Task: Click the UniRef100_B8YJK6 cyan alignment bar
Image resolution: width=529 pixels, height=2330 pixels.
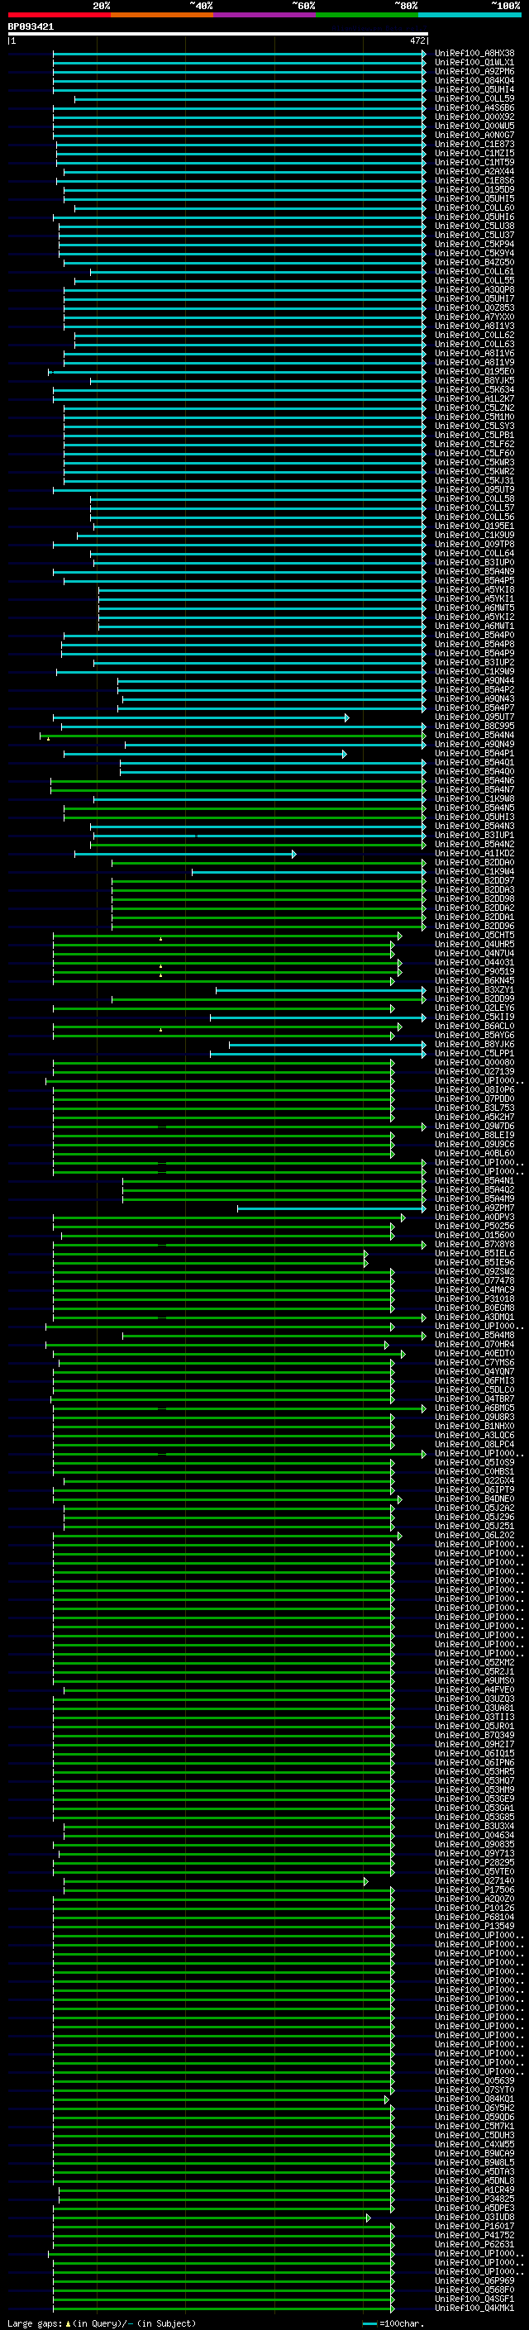Action: click(327, 1044)
